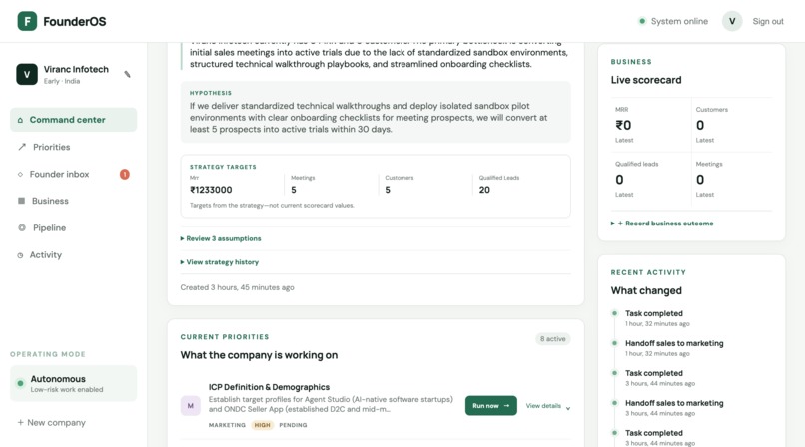Click Run now button
Screen dimensions: 805x447
click(490, 405)
